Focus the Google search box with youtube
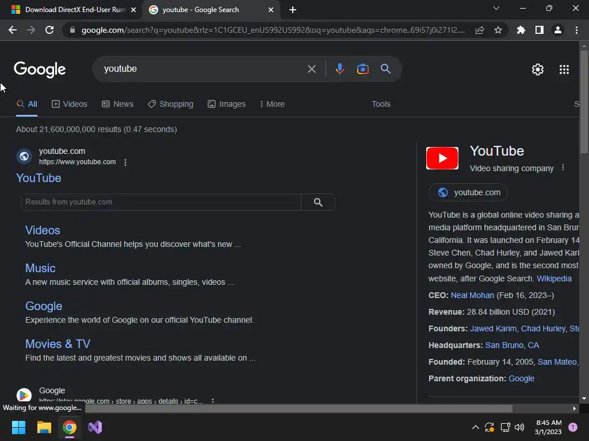The image size is (589, 441). coord(203,69)
